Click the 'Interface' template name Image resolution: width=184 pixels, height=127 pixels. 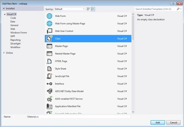coord(59,84)
